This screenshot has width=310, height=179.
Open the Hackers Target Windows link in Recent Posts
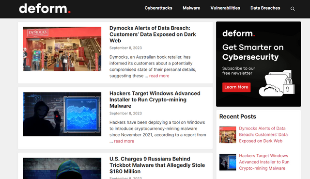(264, 162)
